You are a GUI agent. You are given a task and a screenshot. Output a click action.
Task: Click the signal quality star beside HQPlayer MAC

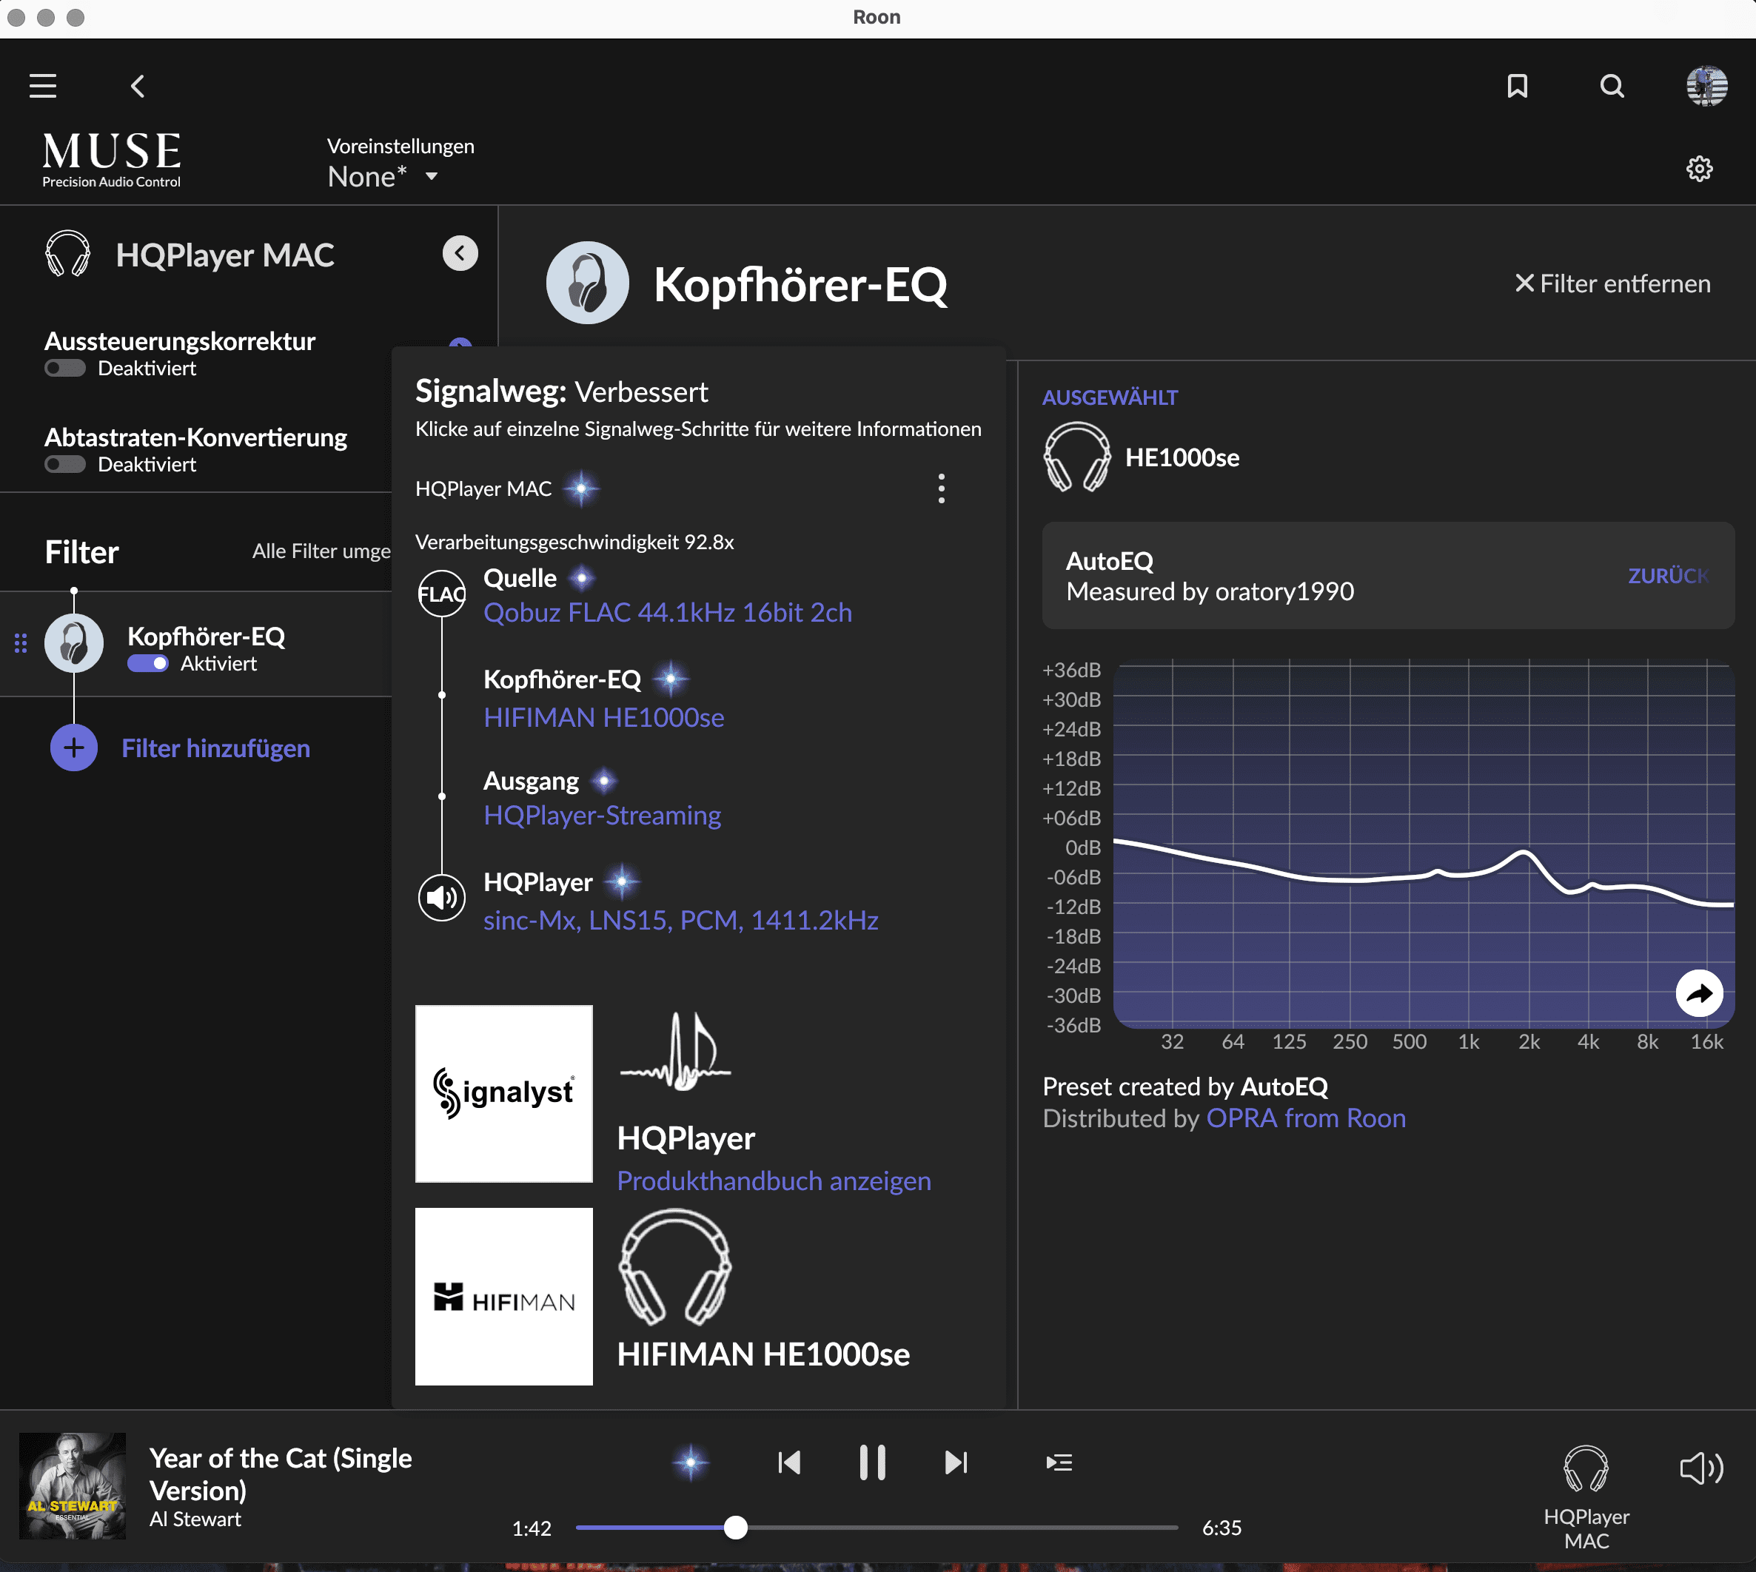tap(581, 489)
